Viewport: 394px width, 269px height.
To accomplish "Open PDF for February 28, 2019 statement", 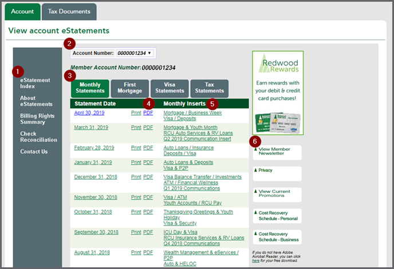I will (148, 148).
